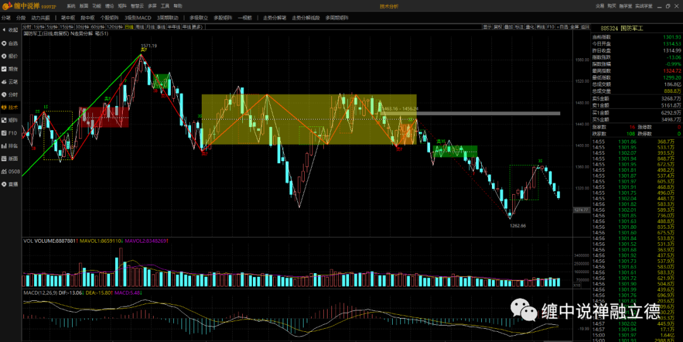Select 走势分解线段 in the toolbar
The height and width of the screenshot is (342, 683).
(306, 18)
